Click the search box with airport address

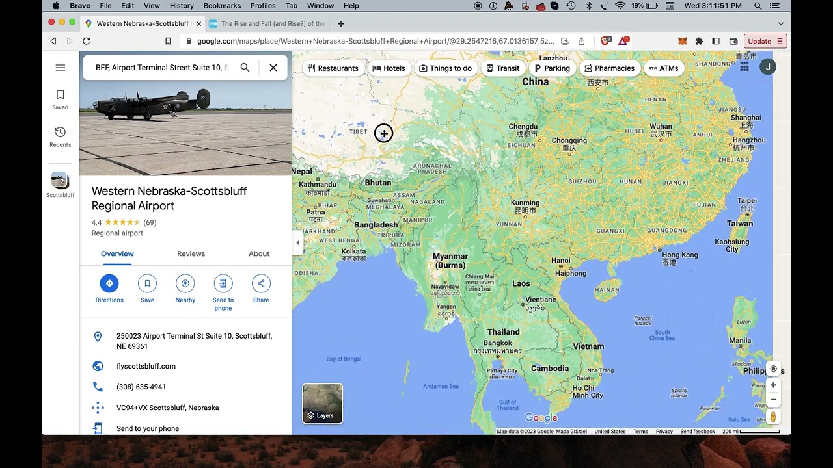click(x=161, y=68)
